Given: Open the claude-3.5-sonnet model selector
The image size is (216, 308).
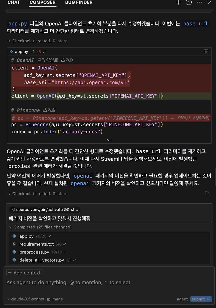Looking at the screenshot, I should click(25, 299).
